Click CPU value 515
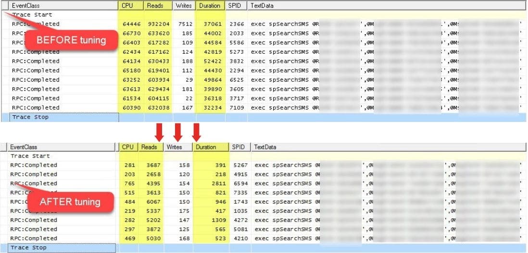The image size is (528, 253). (x=129, y=193)
